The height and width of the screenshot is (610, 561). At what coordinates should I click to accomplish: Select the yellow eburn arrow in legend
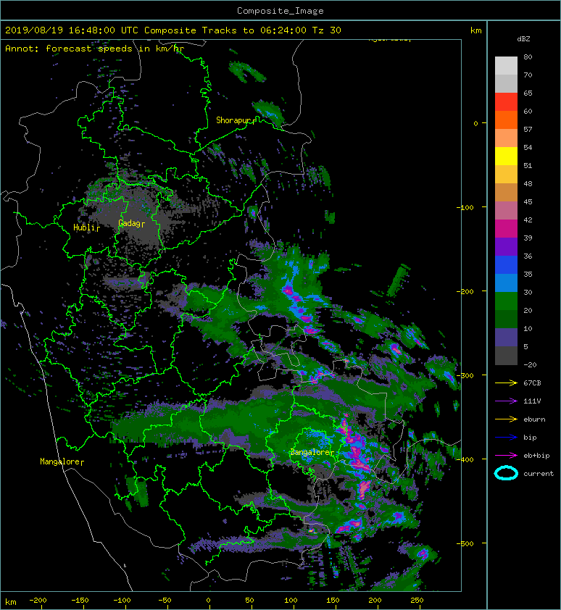pyautogui.click(x=506, y=419)
